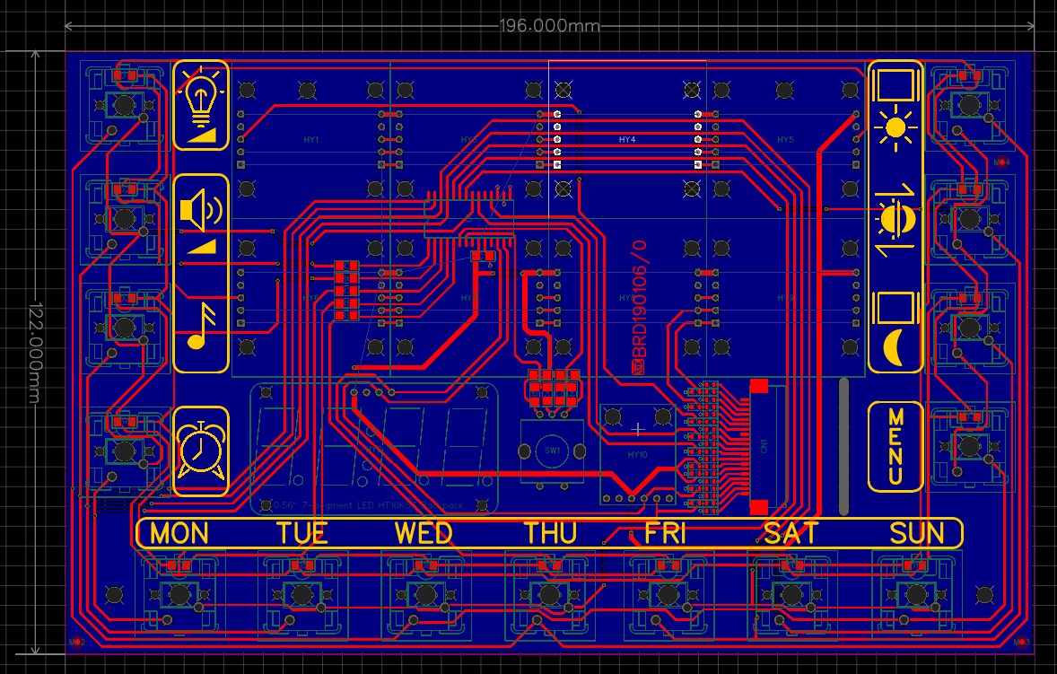Pick the tactile switch beside the music note icon
This screenshot has width=1057, height=674.
click(x=124, y=328)
